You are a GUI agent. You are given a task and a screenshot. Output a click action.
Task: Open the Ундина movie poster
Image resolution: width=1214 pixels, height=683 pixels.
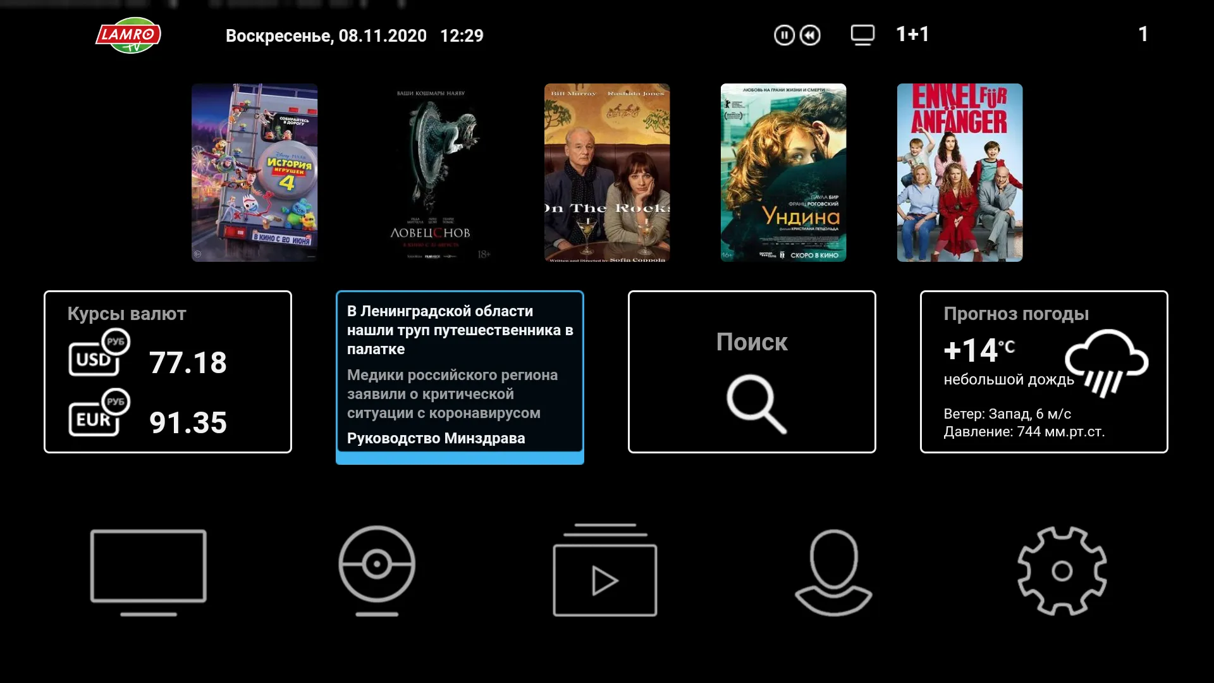coord(783,173)
